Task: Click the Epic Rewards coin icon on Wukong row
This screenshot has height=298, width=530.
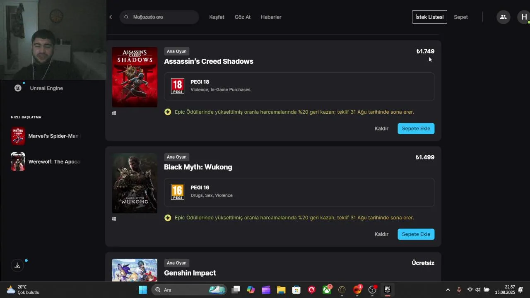Action: (x=168, y=218)
